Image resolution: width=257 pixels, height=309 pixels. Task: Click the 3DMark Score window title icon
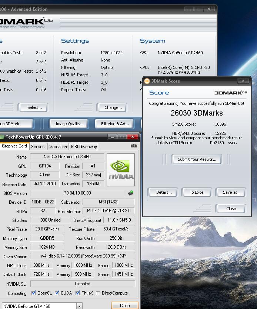click(147, 81)
